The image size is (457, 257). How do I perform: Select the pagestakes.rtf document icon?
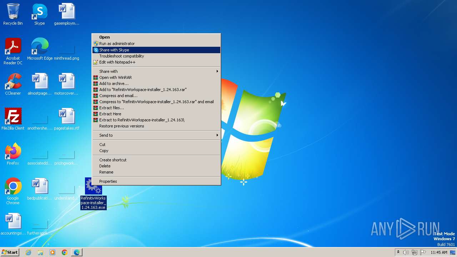(x=66, y=119)
